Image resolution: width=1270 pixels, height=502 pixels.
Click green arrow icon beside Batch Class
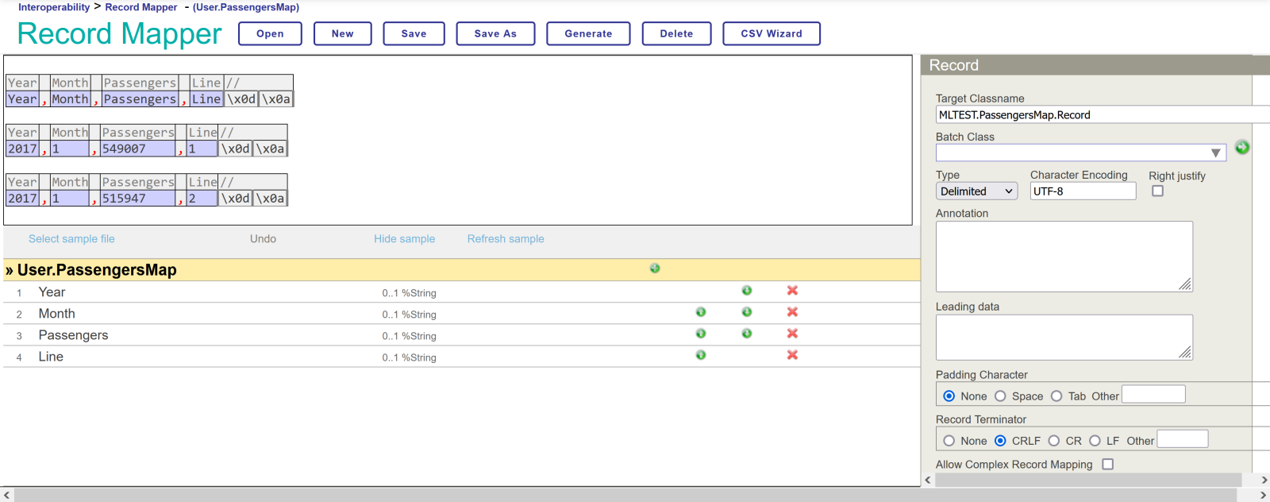[x=1242, y=148]
